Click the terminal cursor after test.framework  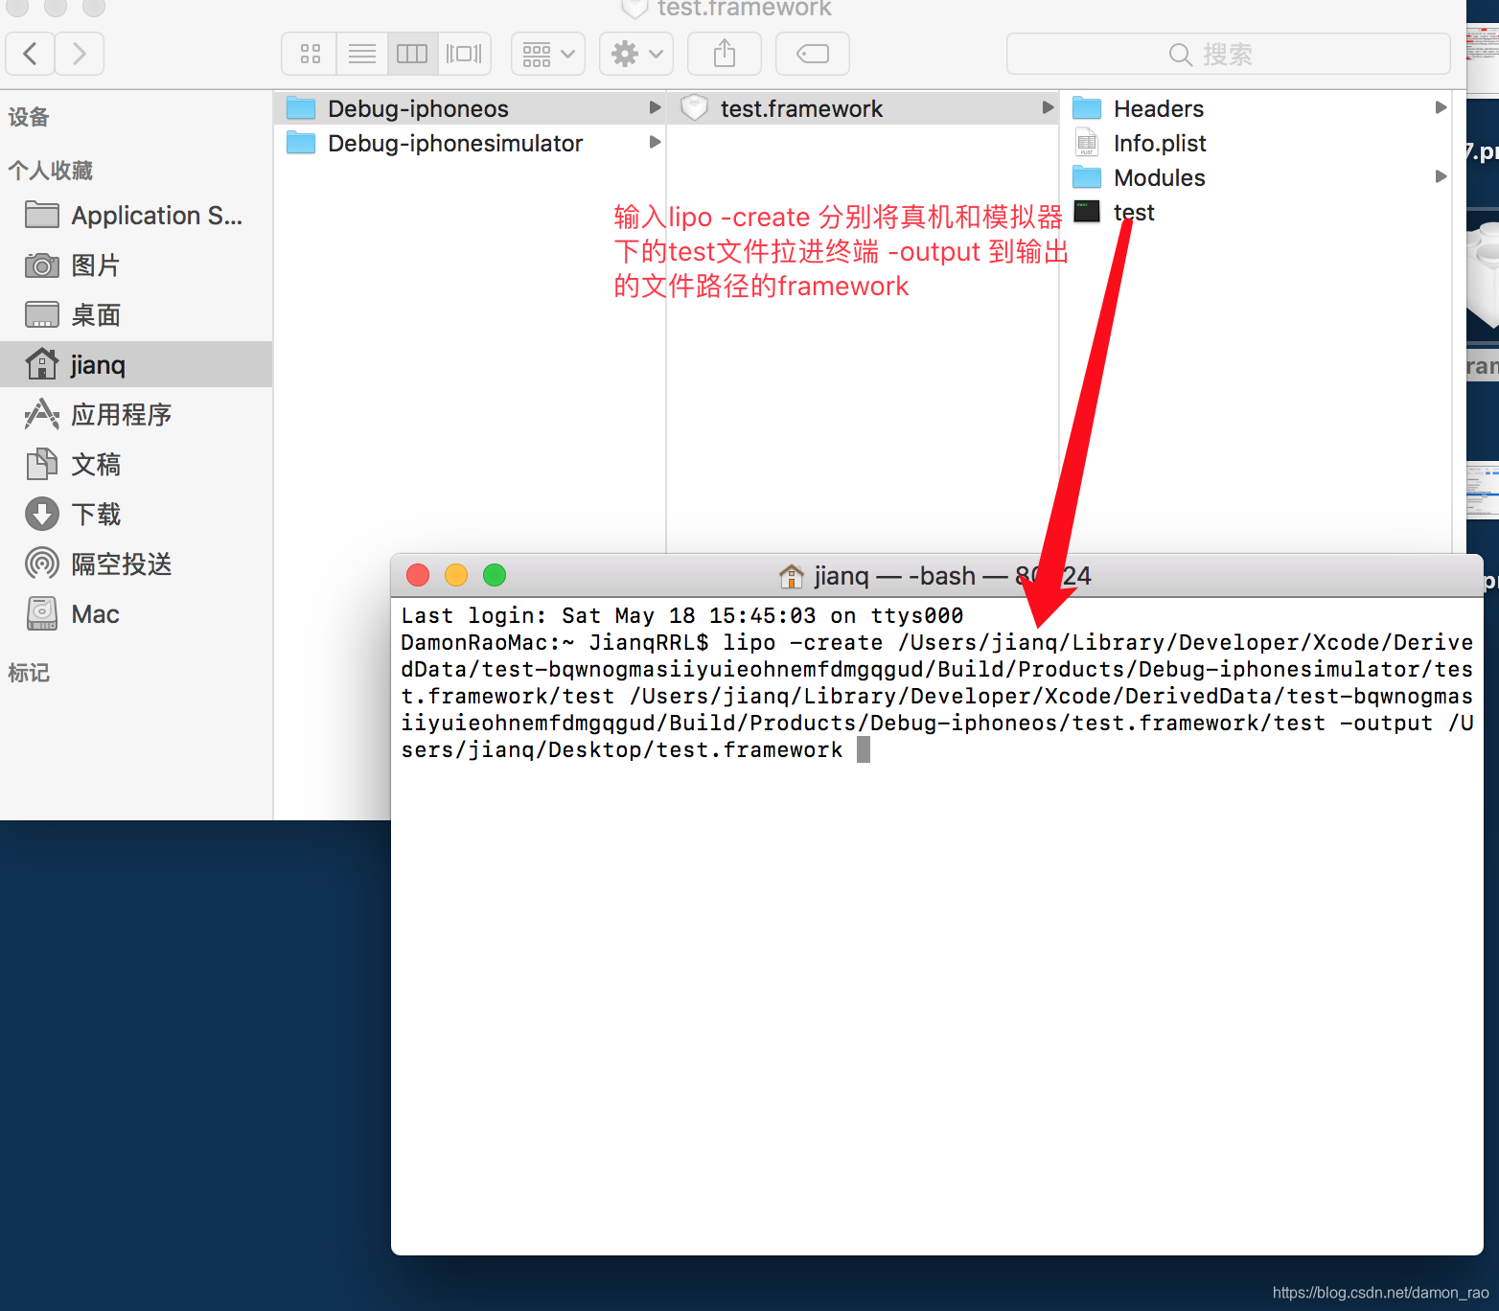[864, 749]
